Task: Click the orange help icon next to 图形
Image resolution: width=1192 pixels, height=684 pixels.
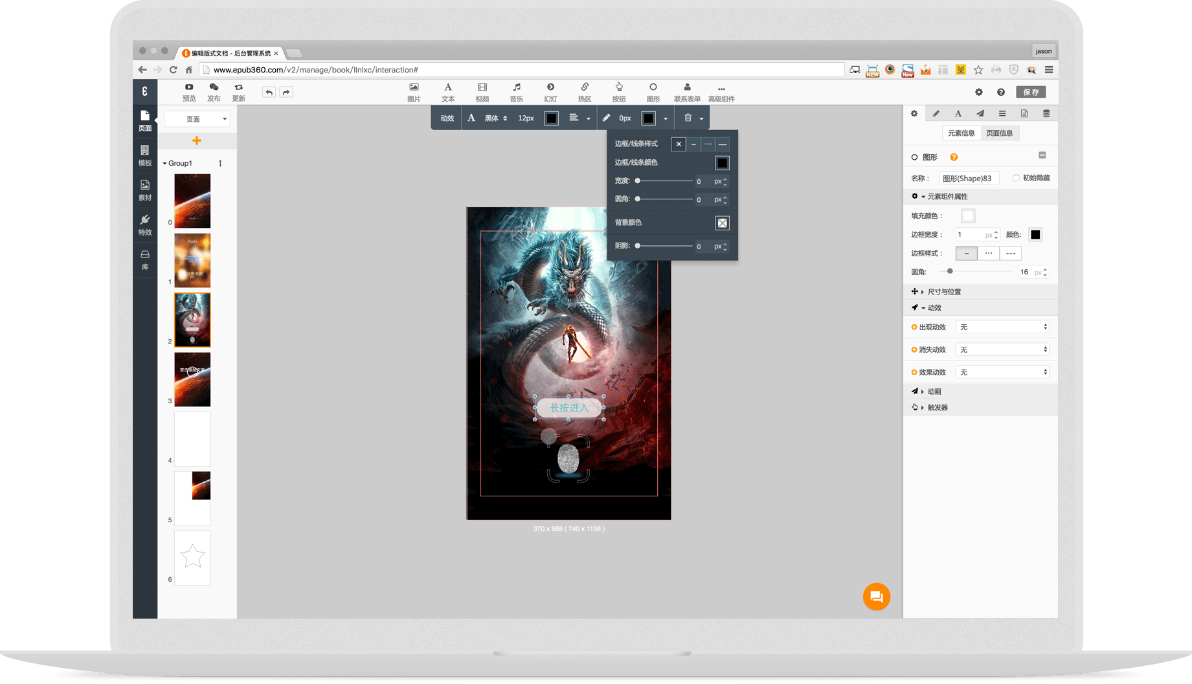Action: [x=954, y=157]
